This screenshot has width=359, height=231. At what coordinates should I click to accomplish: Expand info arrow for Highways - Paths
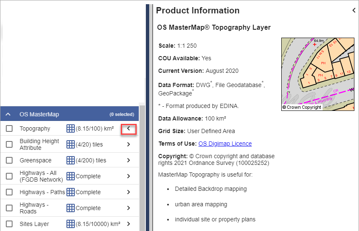[128, 192]
